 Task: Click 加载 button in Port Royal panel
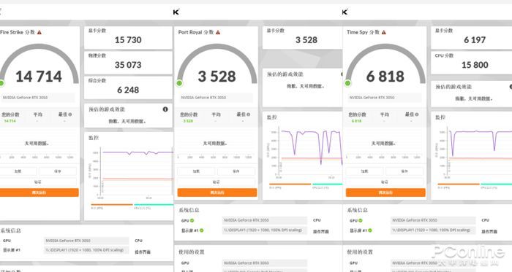(x=196, y=171)
